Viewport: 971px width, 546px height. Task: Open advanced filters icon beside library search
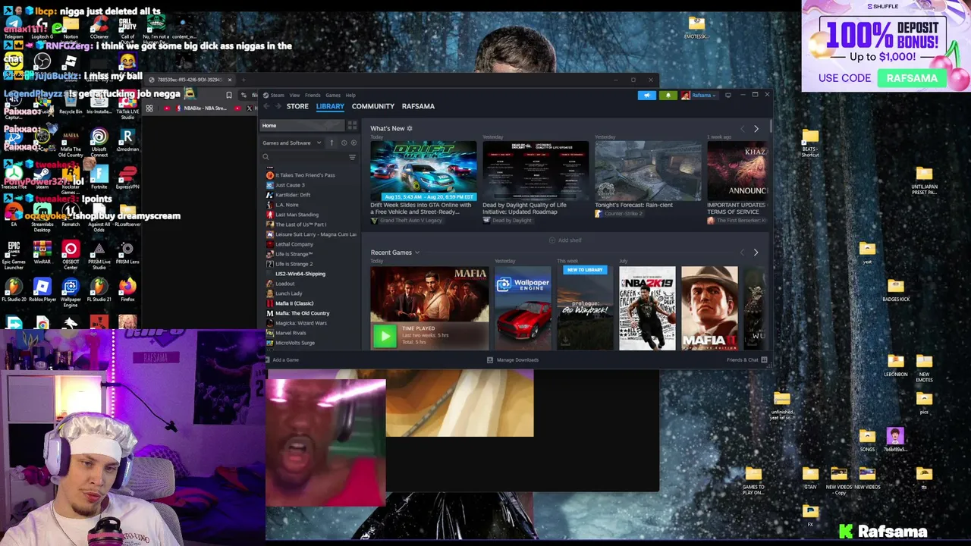[352, 157]
